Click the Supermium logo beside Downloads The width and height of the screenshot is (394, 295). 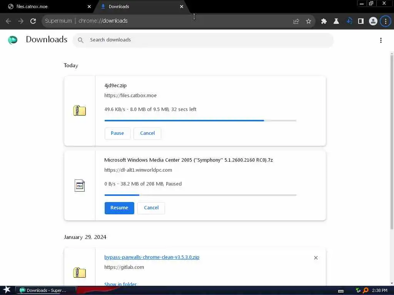(x=13, y=40)
